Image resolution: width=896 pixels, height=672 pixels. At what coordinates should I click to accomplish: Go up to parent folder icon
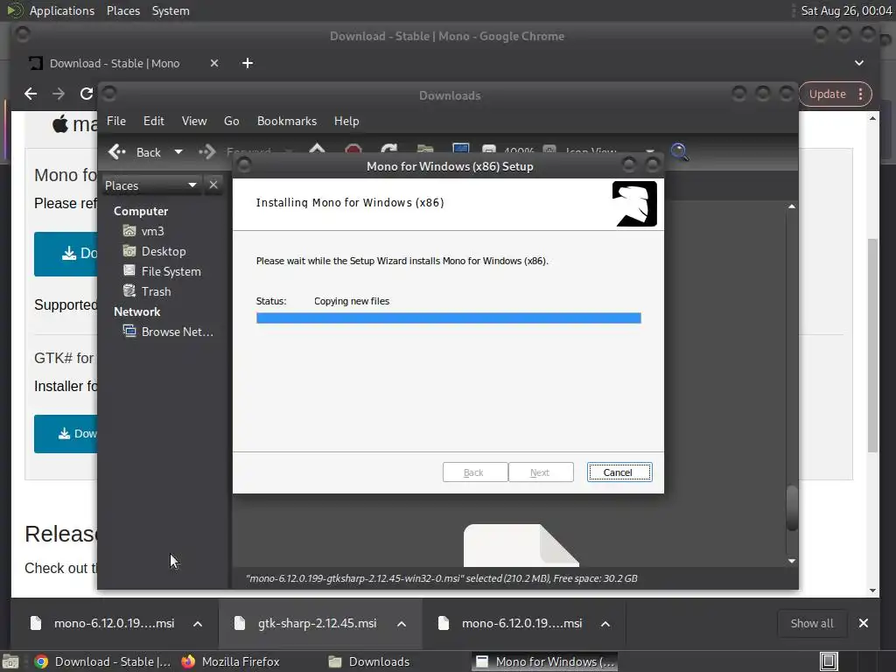tap(317, 149)
